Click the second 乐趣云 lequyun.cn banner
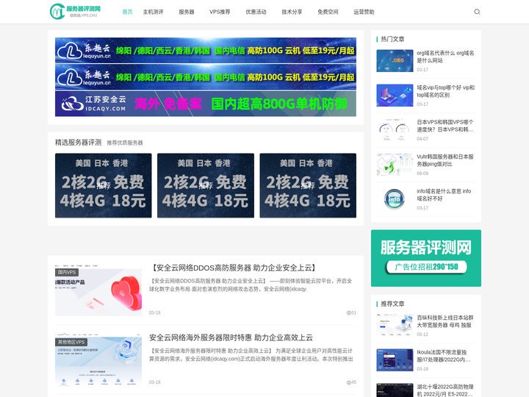 point(206,77)
